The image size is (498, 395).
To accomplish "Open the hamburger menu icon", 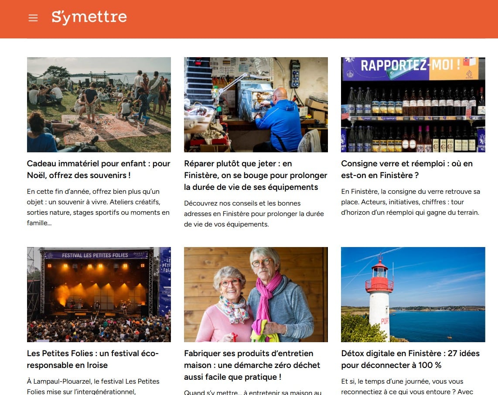I will click(33, 18).
